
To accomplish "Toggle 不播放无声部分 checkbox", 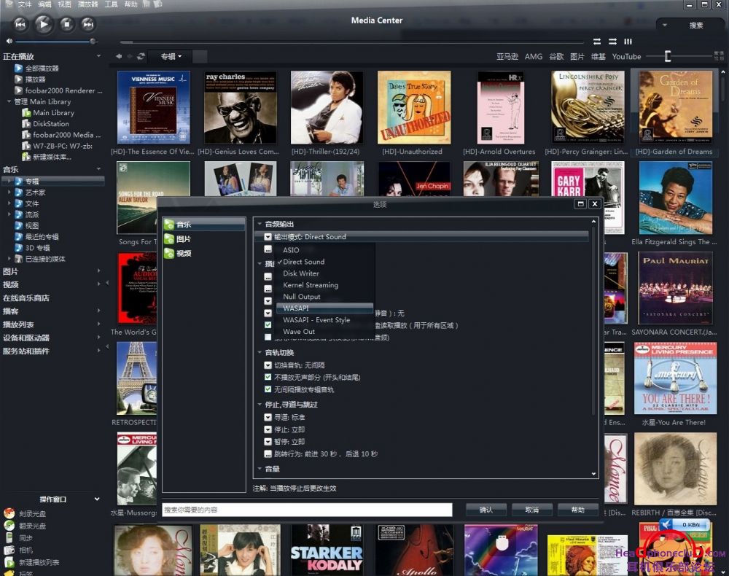I will [268, 377].
